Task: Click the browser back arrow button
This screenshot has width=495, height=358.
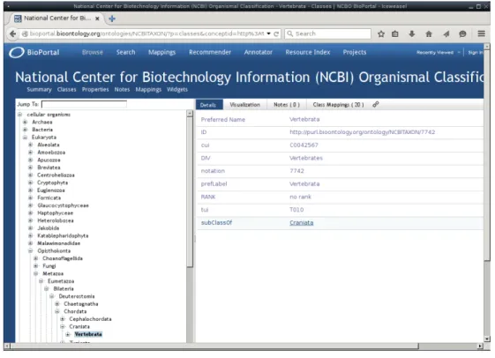Action: (12, 34)
